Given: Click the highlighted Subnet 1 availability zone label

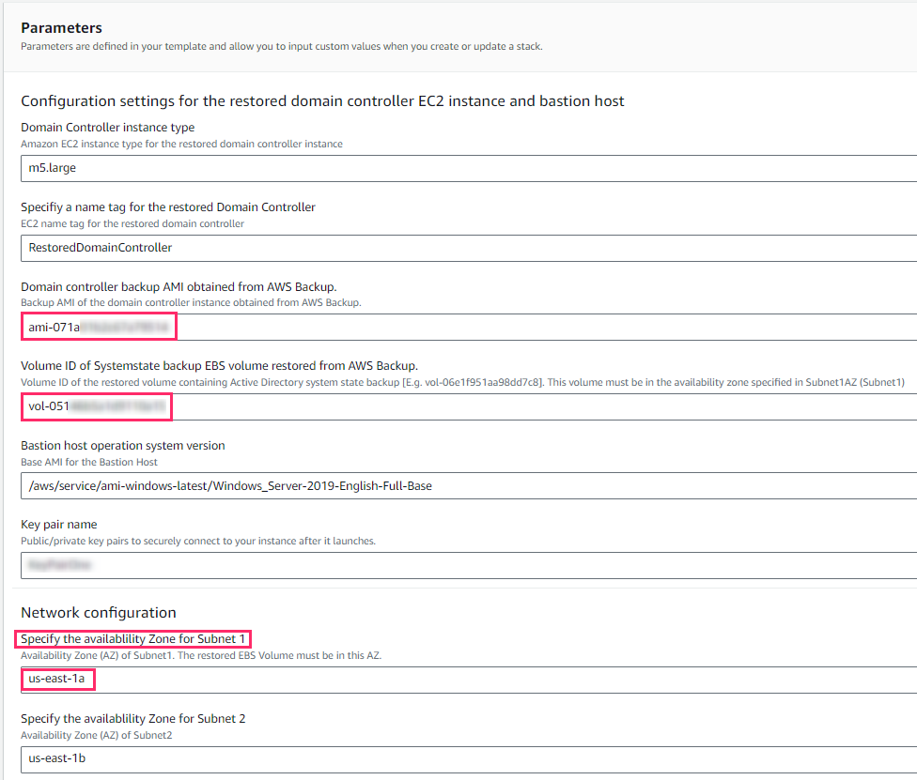Looking at the screenshot, I should click(132, 637).
